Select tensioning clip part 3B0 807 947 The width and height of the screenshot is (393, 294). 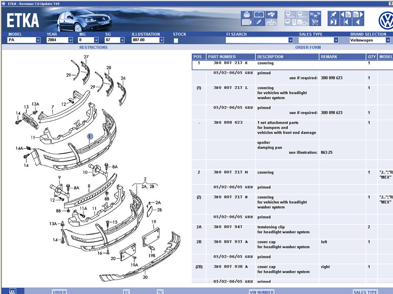pos(228,227)
